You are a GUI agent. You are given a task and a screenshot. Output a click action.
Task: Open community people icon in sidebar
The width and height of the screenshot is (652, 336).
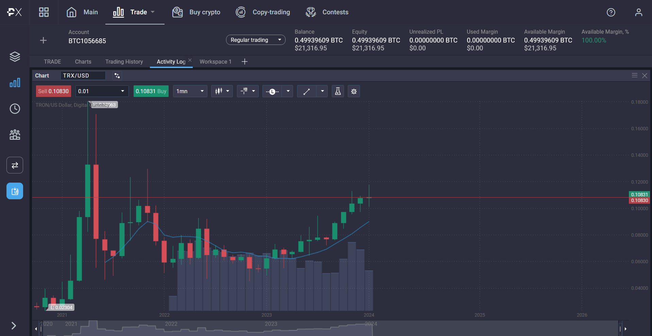pyautogui.click(x=15, y=135)
